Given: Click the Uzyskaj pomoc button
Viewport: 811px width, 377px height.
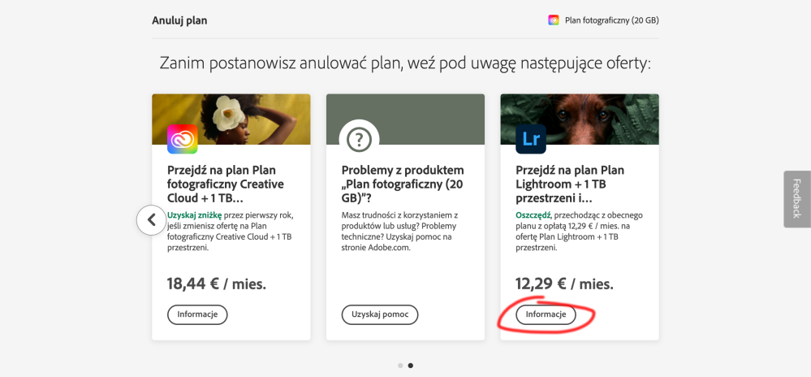Looking at the screenshot, I should click(x=380, y=314).
